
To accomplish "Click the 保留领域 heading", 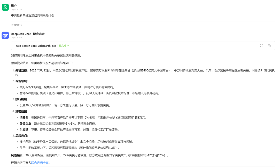I will coord(21,81).
